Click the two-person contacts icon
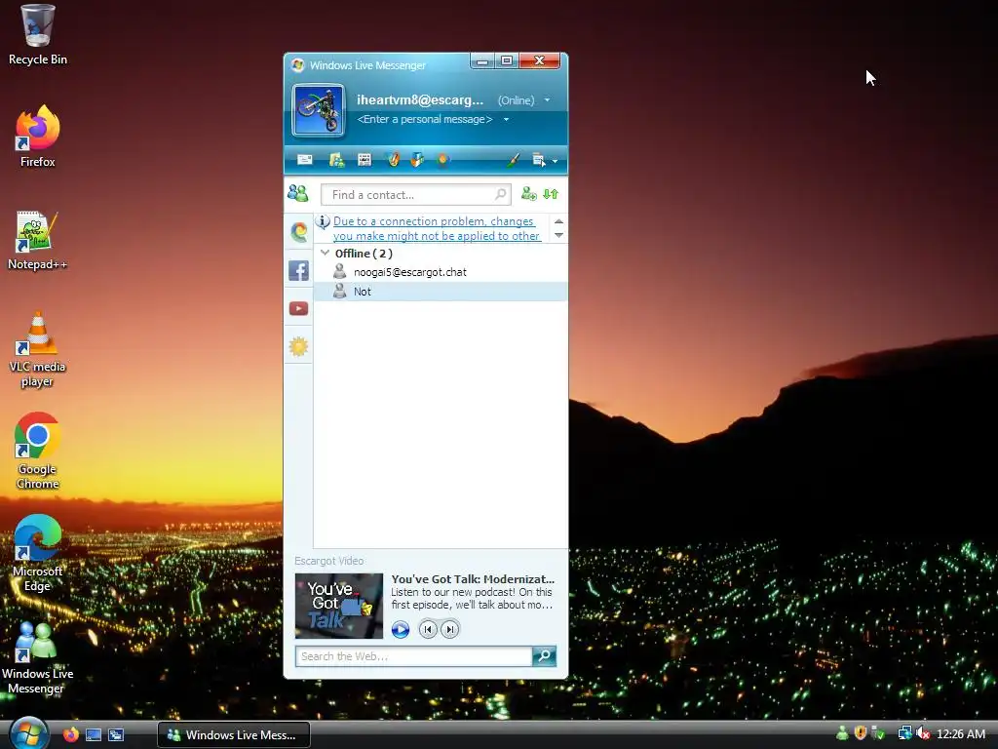Image resolution: width=998 pixels, height=749 pixels. 298,193
